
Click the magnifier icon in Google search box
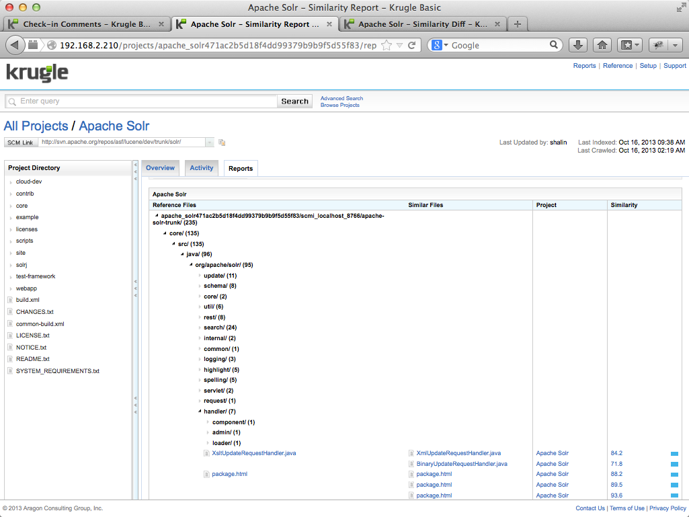[554, 45]
